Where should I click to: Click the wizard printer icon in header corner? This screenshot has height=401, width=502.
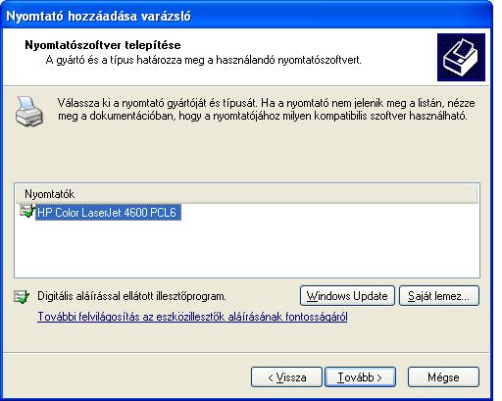click(461, 57)
